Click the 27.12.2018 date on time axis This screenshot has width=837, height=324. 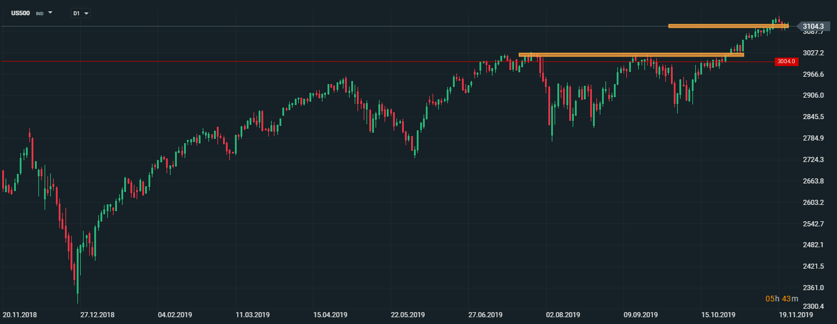[x=97, y=314]
